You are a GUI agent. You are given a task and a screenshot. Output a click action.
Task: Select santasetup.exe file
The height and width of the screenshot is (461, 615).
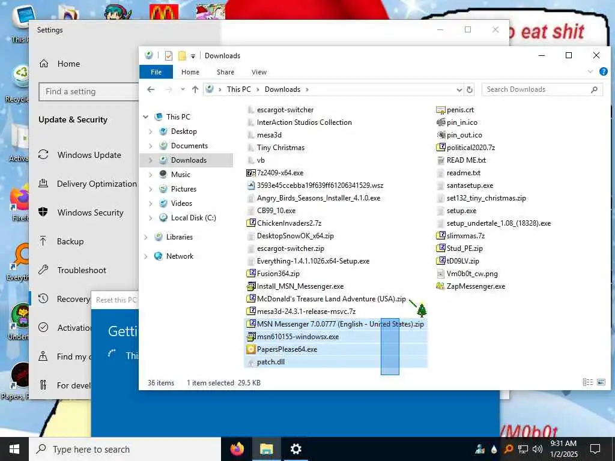click(470, 185)
